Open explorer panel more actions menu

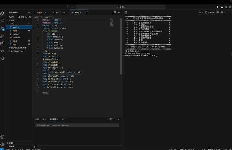tap(29, 13)
